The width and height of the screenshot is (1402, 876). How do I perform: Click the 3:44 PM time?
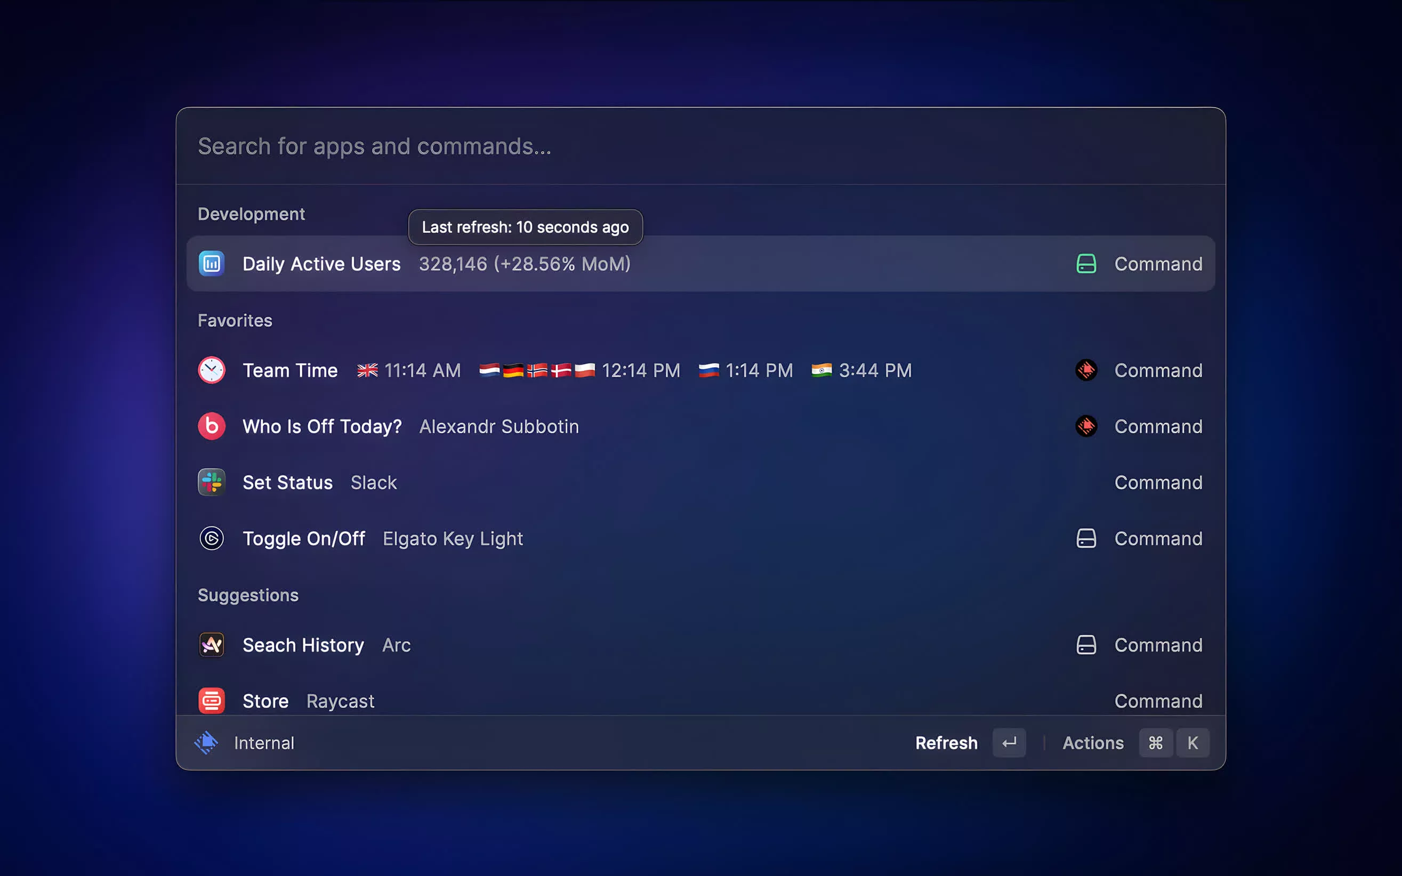[x=875, y=370]
